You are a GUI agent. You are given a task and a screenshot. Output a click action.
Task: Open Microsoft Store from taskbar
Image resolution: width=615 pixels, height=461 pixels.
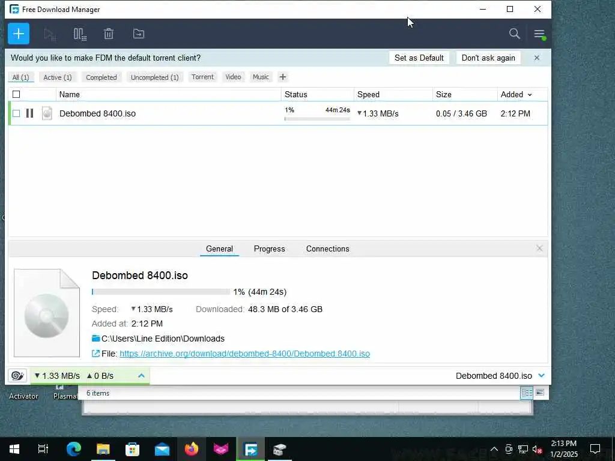pyautogui.click(x=133, y=449)
